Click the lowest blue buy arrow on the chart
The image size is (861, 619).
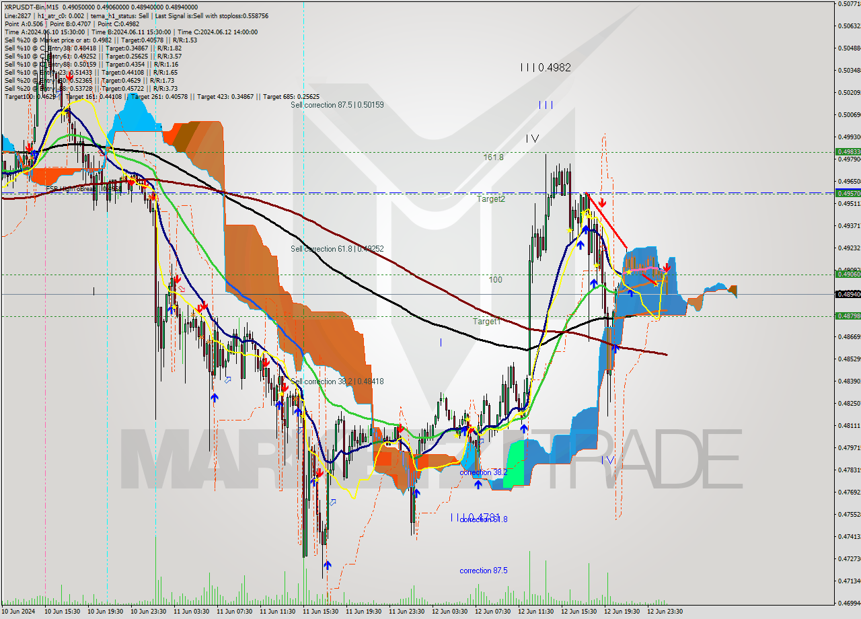tap(327, 565)
